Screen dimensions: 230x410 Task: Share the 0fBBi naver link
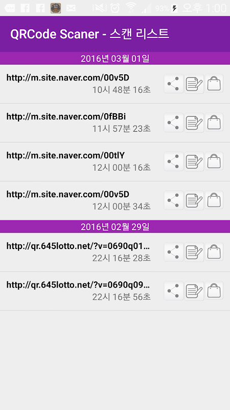tap(174, 122)
